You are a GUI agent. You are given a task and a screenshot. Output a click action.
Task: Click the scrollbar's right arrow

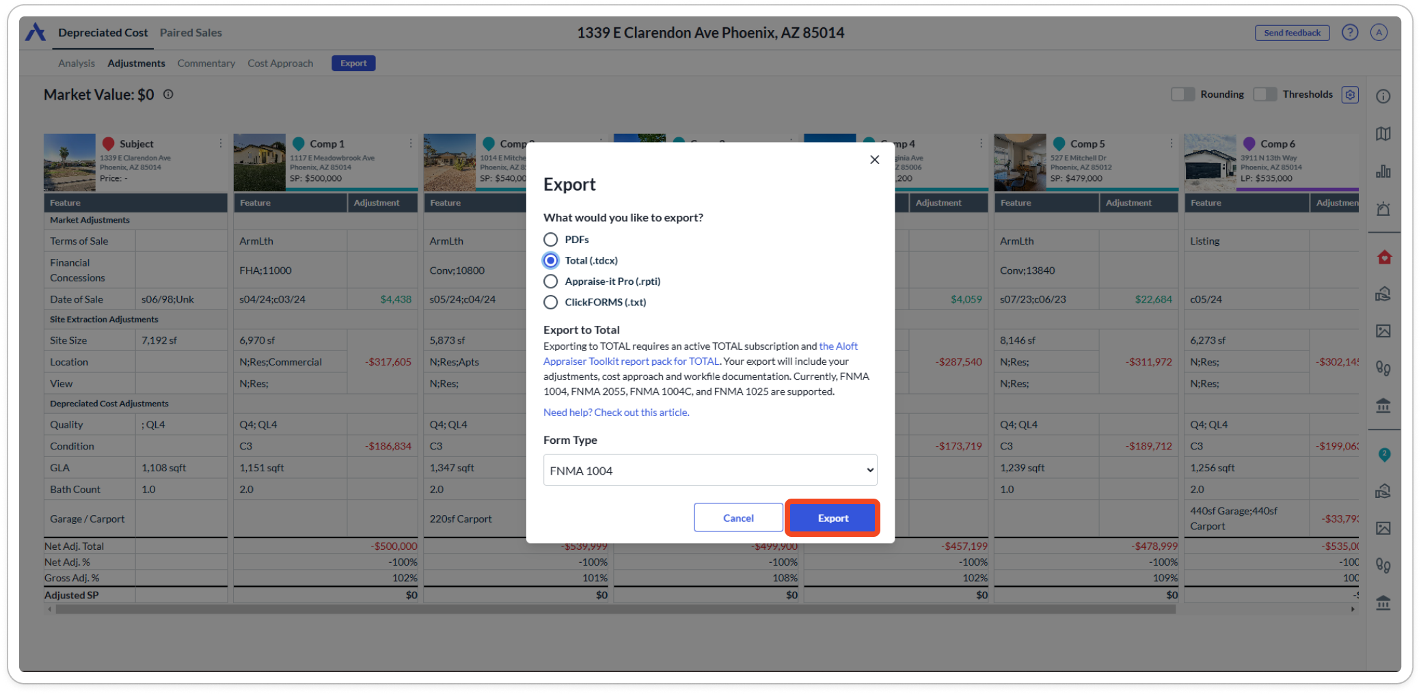click(x=1353, y=609)
